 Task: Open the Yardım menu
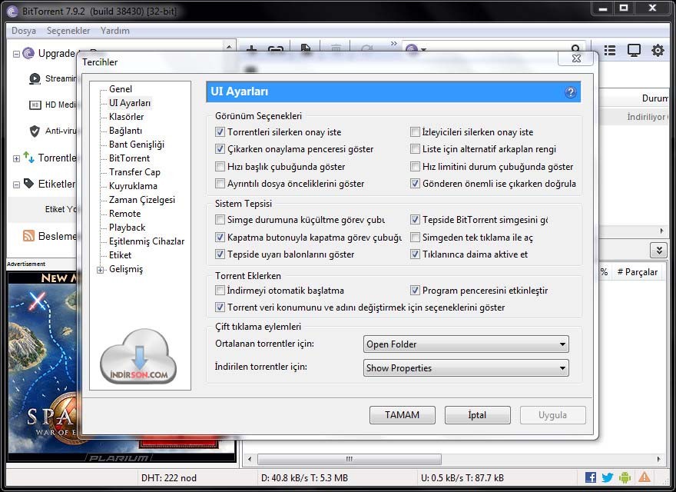(x=115, y=31)
